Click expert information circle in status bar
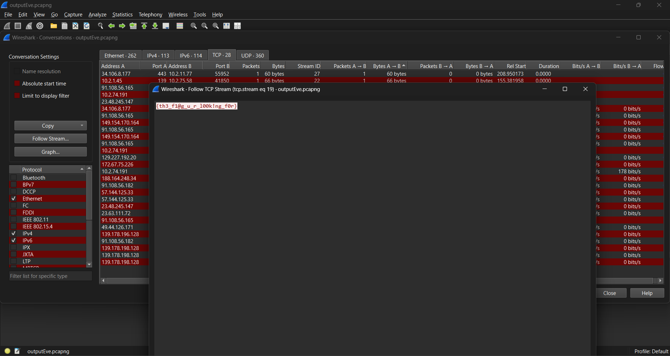The height and width of the screenshot is (356, 670). pyautogui.click(x=7, y=351)
